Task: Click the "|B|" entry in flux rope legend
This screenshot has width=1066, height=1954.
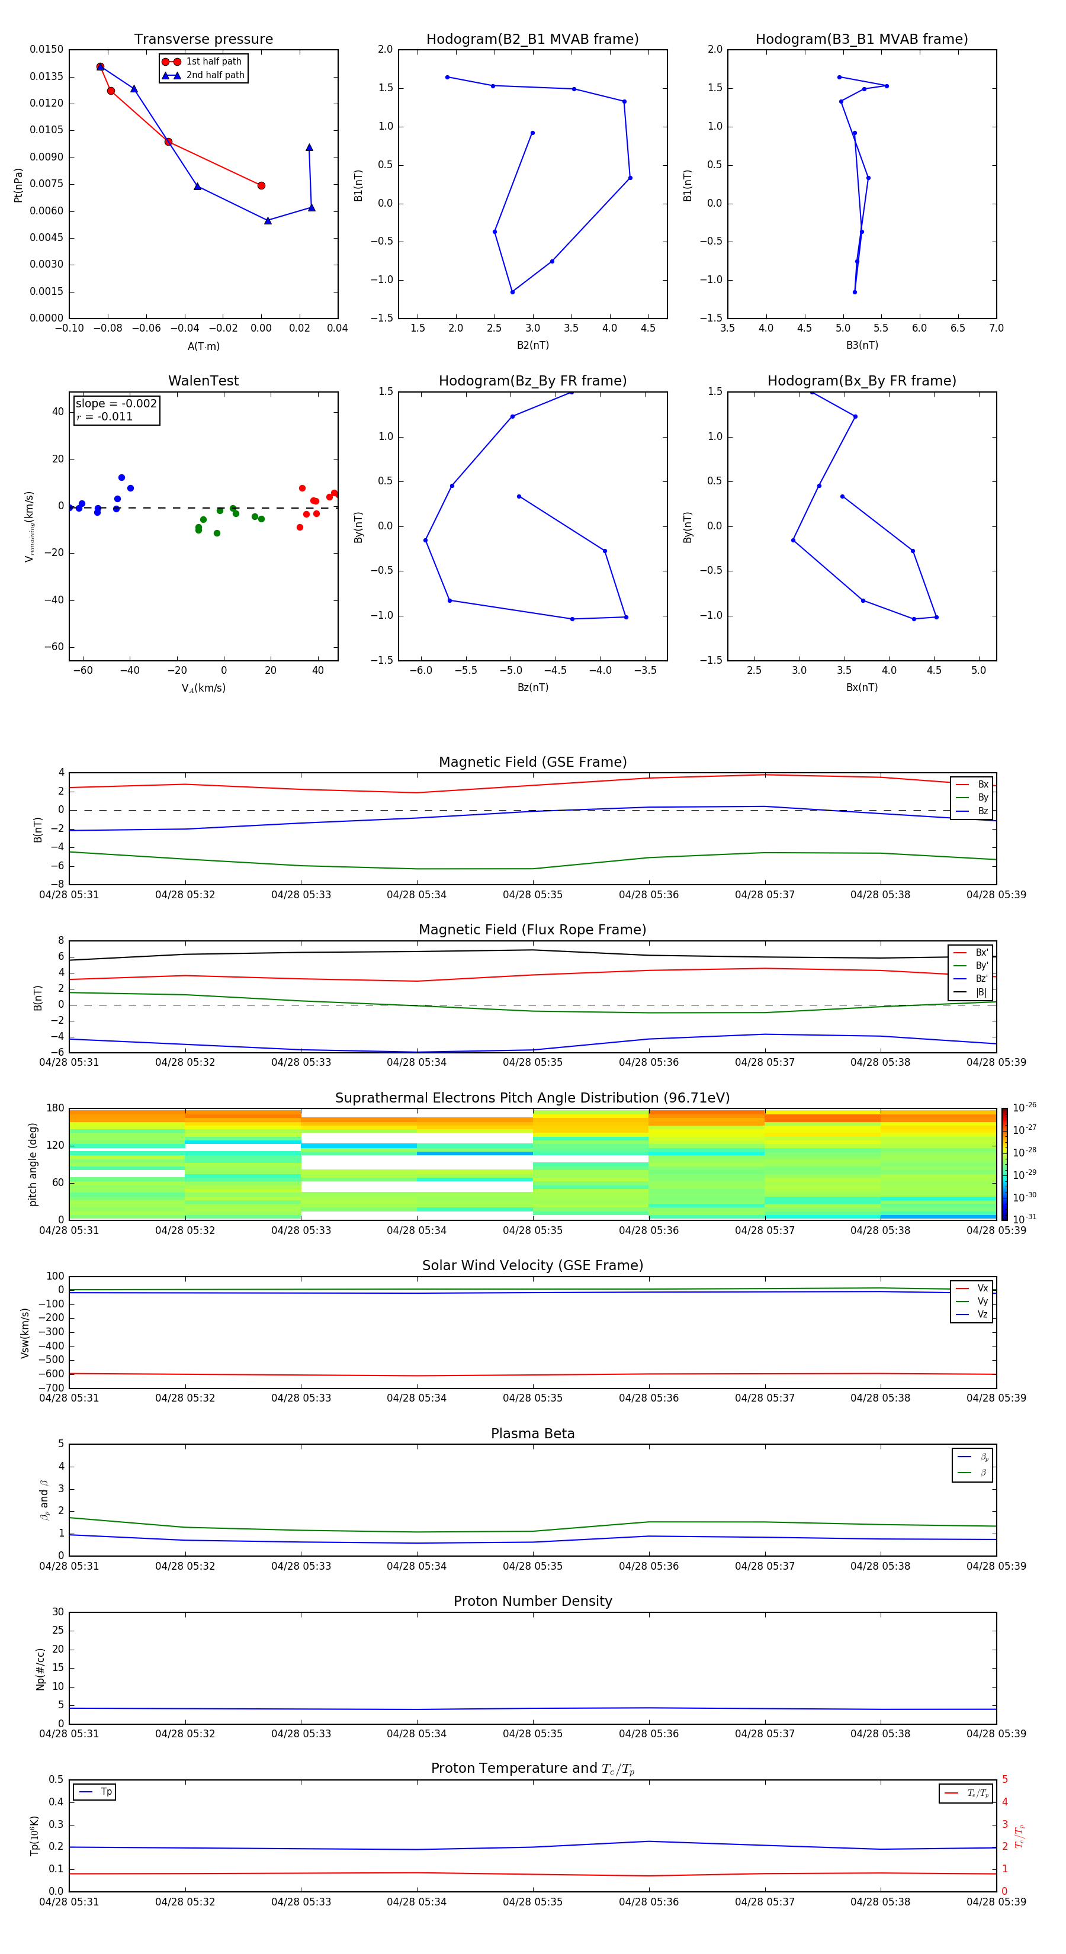Action: pyautogui.click(x=971, y=992)
